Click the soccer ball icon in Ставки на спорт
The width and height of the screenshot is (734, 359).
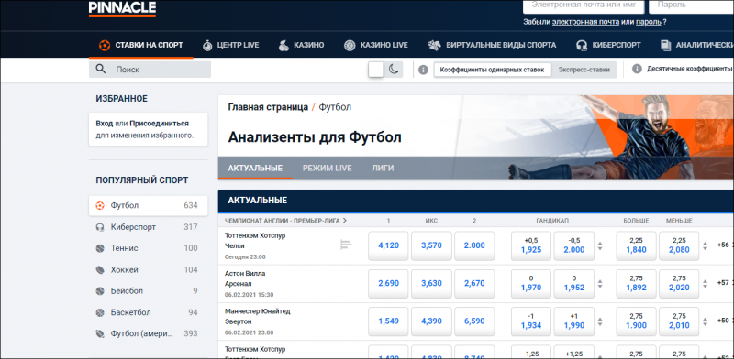coord(105,46)
